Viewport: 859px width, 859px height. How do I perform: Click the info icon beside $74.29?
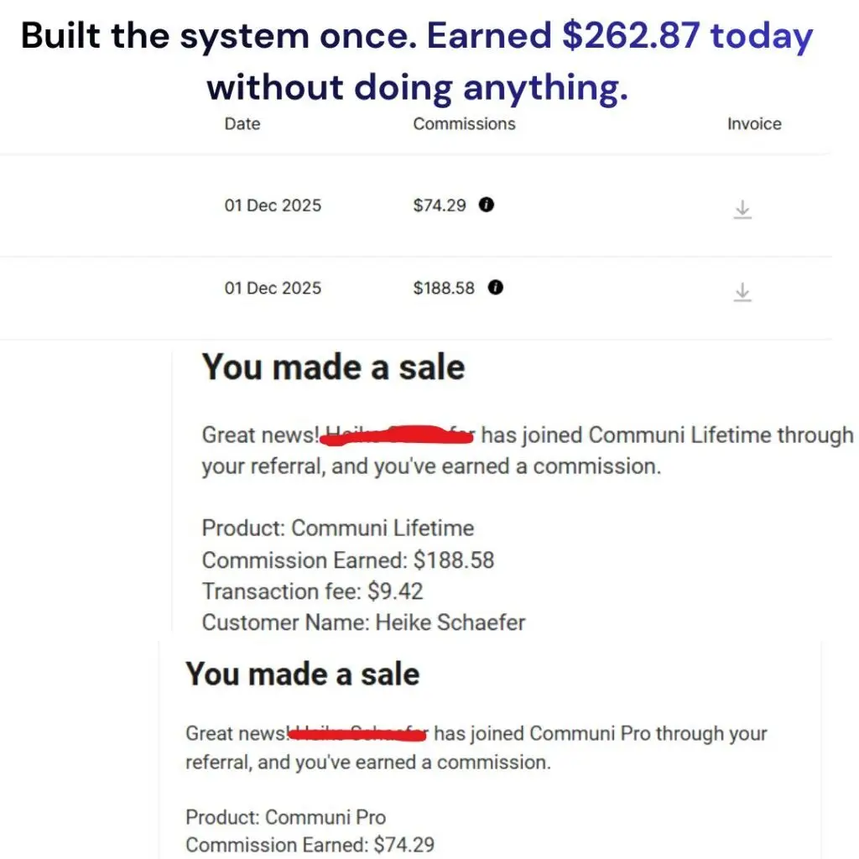pos(487,206)
